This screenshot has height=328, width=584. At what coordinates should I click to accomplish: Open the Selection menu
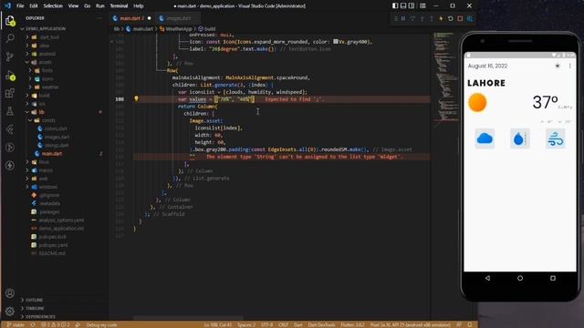[53, 6]
